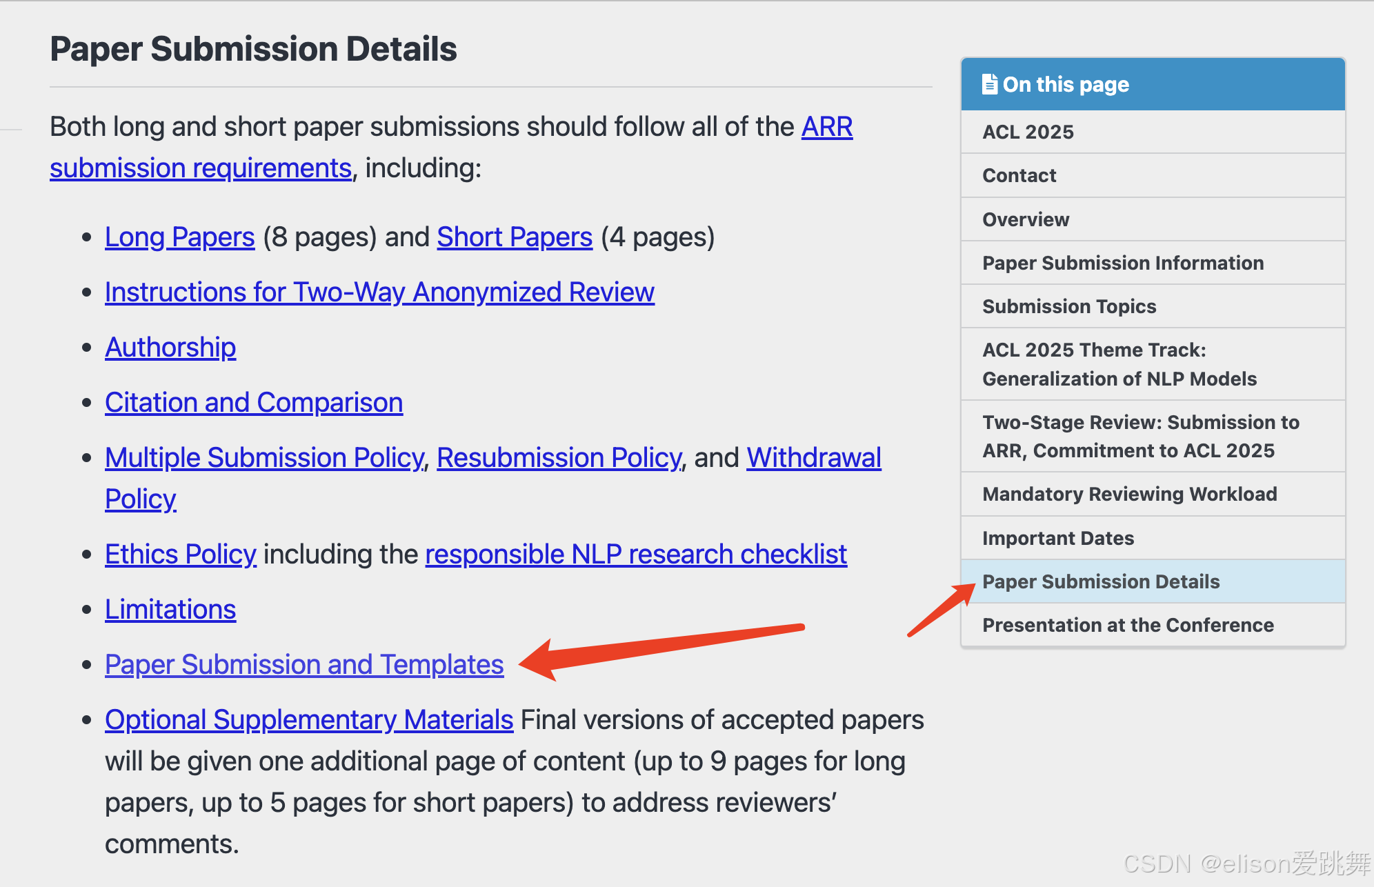Select Mandatory Reviewing Workload sidebar entry
1374x887 pixels.
click(1129, 494)
